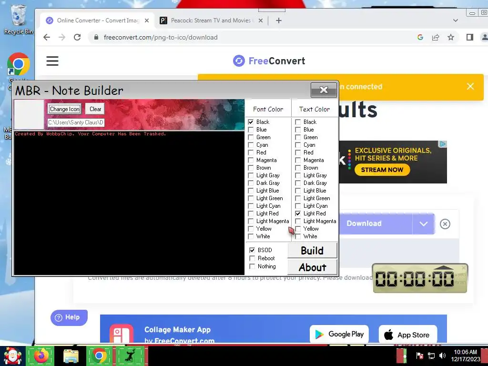This screenshot has width=488, height=366.
Task: Close the Online Converter tab
Action: [147, 20]
